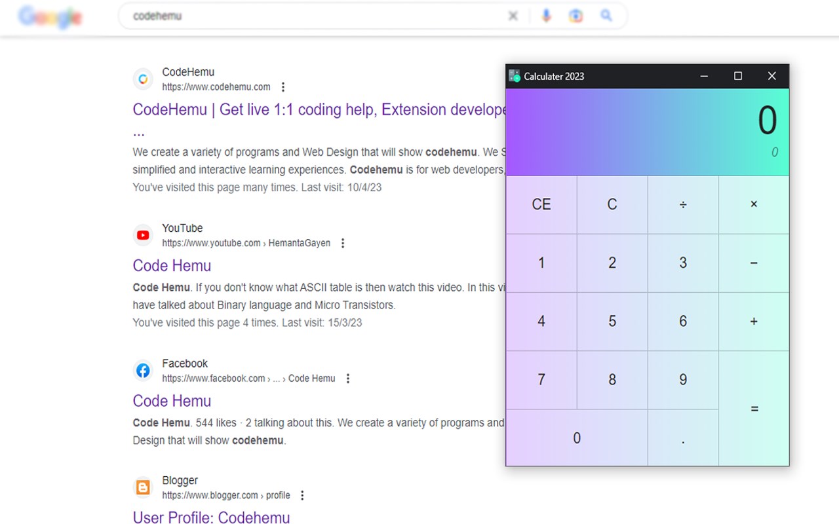The image size is (839, 524).
Task: Click the magnifying glass search icon
Action: click(x=606, y=16)
